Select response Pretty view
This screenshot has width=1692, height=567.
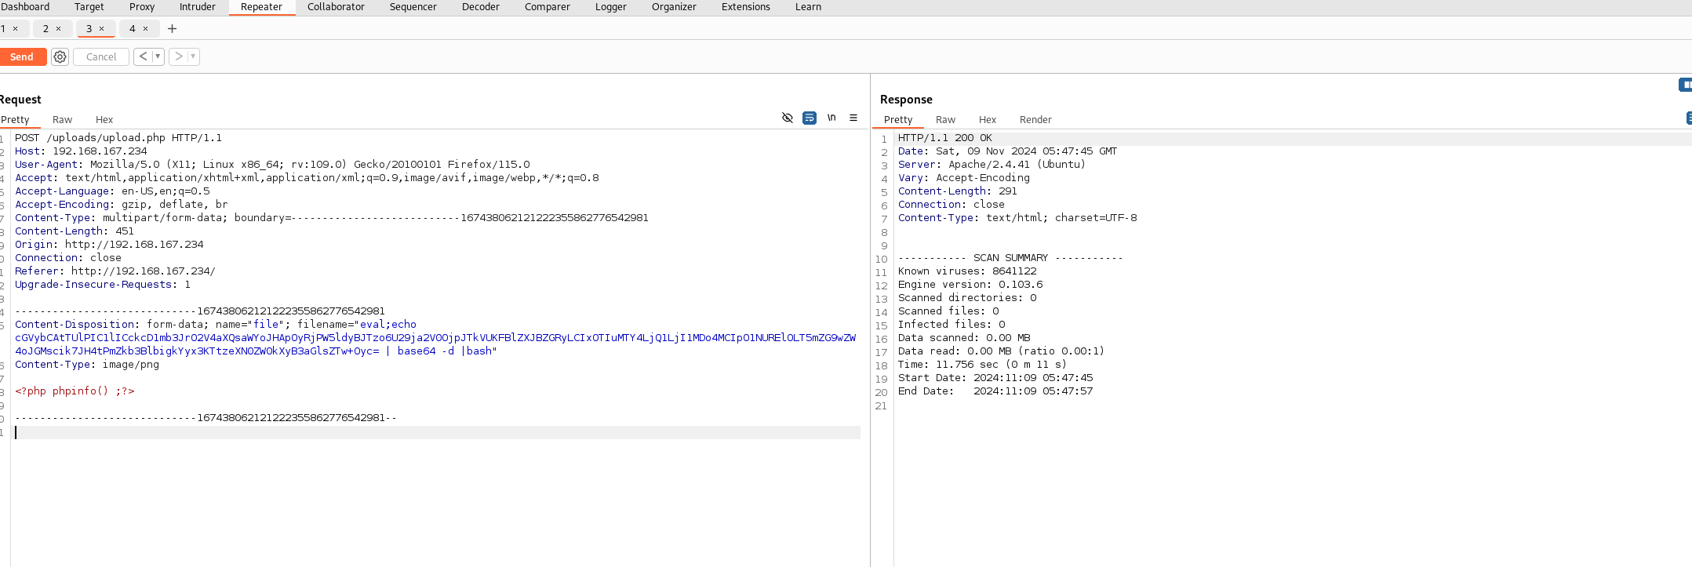pos(898,120)
